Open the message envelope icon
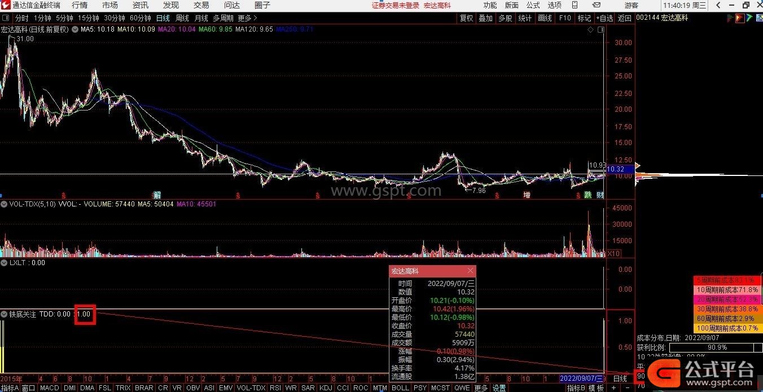This screenshot has width=763, height=392. 597,5
